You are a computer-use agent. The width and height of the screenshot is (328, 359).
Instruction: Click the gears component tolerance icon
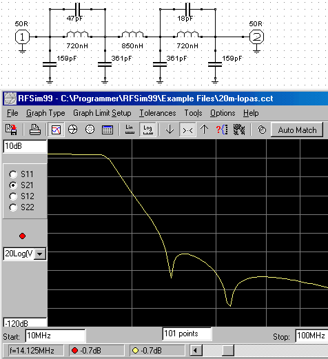pos(239,130)
